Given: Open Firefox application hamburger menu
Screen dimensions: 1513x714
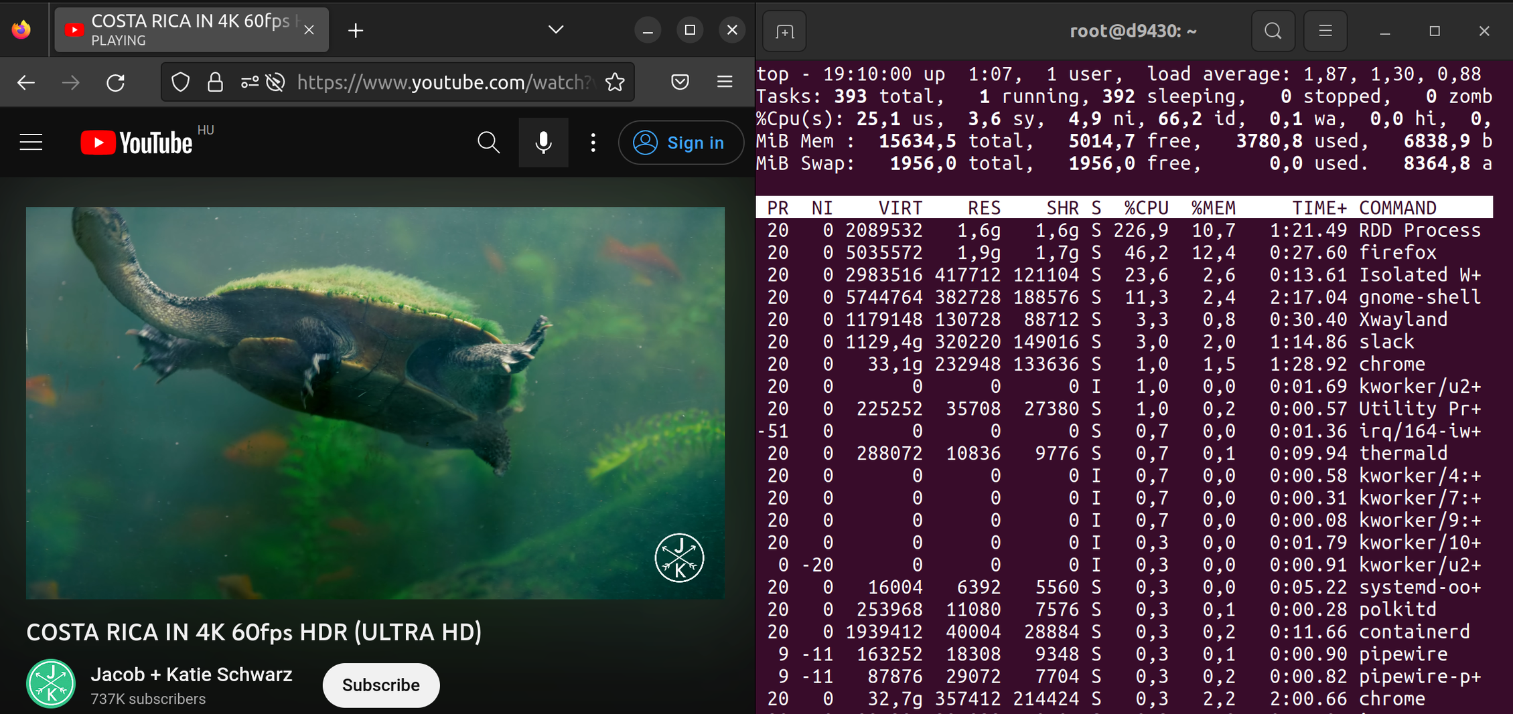Looking at the screenshot, I should coord(725,82).
